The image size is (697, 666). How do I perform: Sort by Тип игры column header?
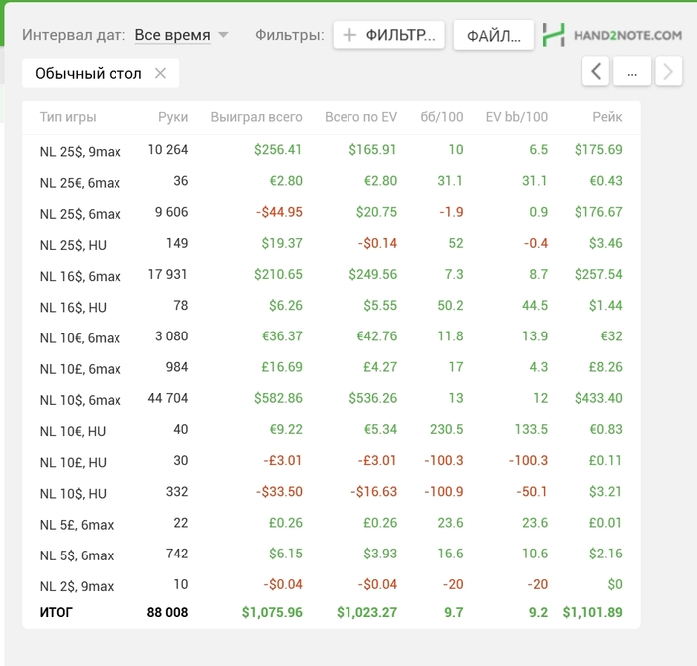pyautogui.click(x=68, y=117)
